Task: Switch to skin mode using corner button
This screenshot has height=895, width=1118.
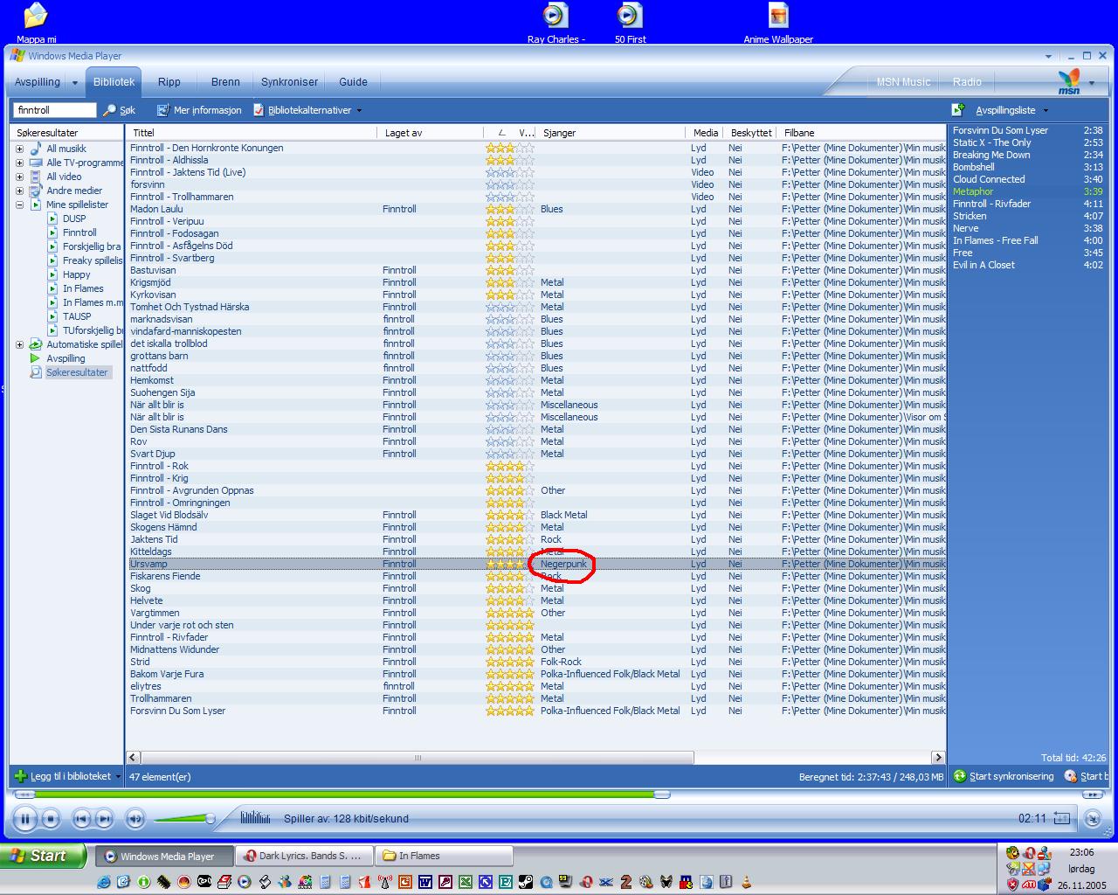Action: (1093, 819)
